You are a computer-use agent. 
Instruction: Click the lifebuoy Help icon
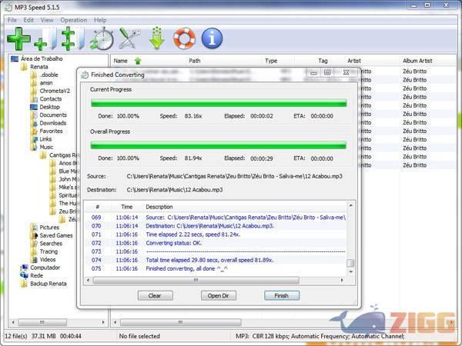click(x=185, y=38)
